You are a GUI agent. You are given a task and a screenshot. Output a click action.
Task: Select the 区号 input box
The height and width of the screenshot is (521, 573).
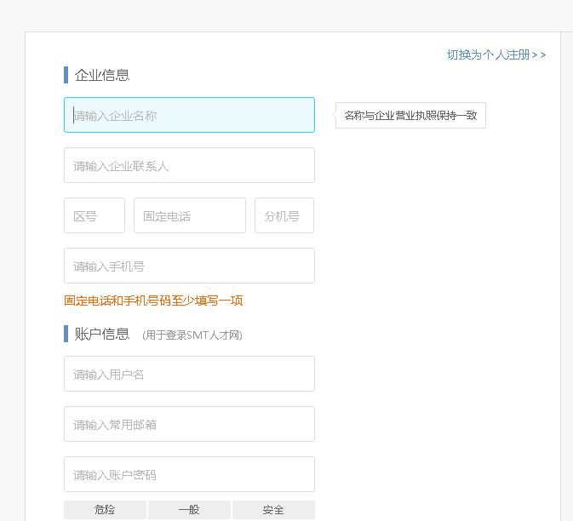pos(95,215)
